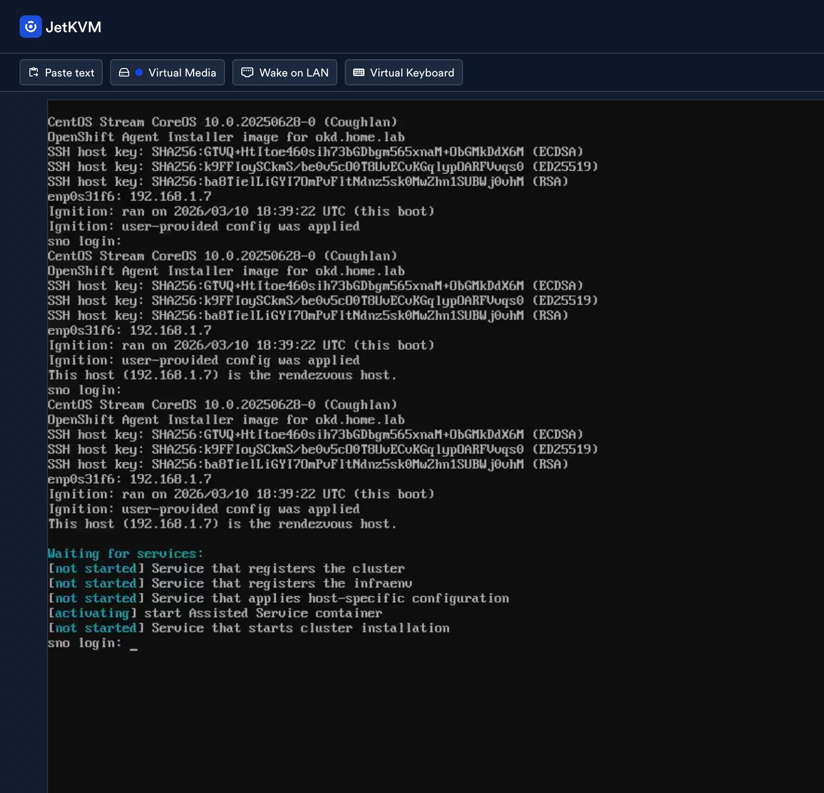Click the clipboard icon in Paste text
Screen dimensions: 824x793
click(34, 72)
